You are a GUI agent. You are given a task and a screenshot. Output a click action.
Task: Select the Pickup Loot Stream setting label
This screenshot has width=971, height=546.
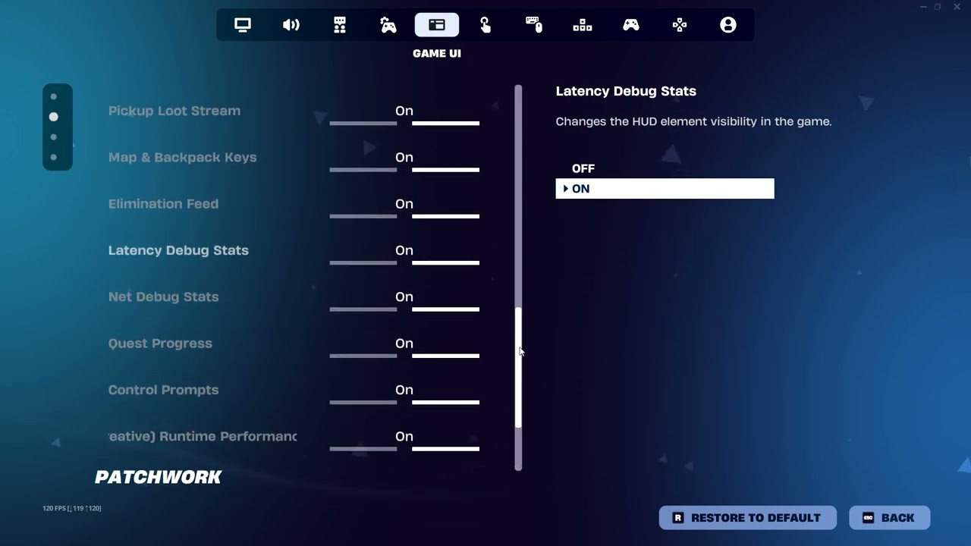coord(174,111)
